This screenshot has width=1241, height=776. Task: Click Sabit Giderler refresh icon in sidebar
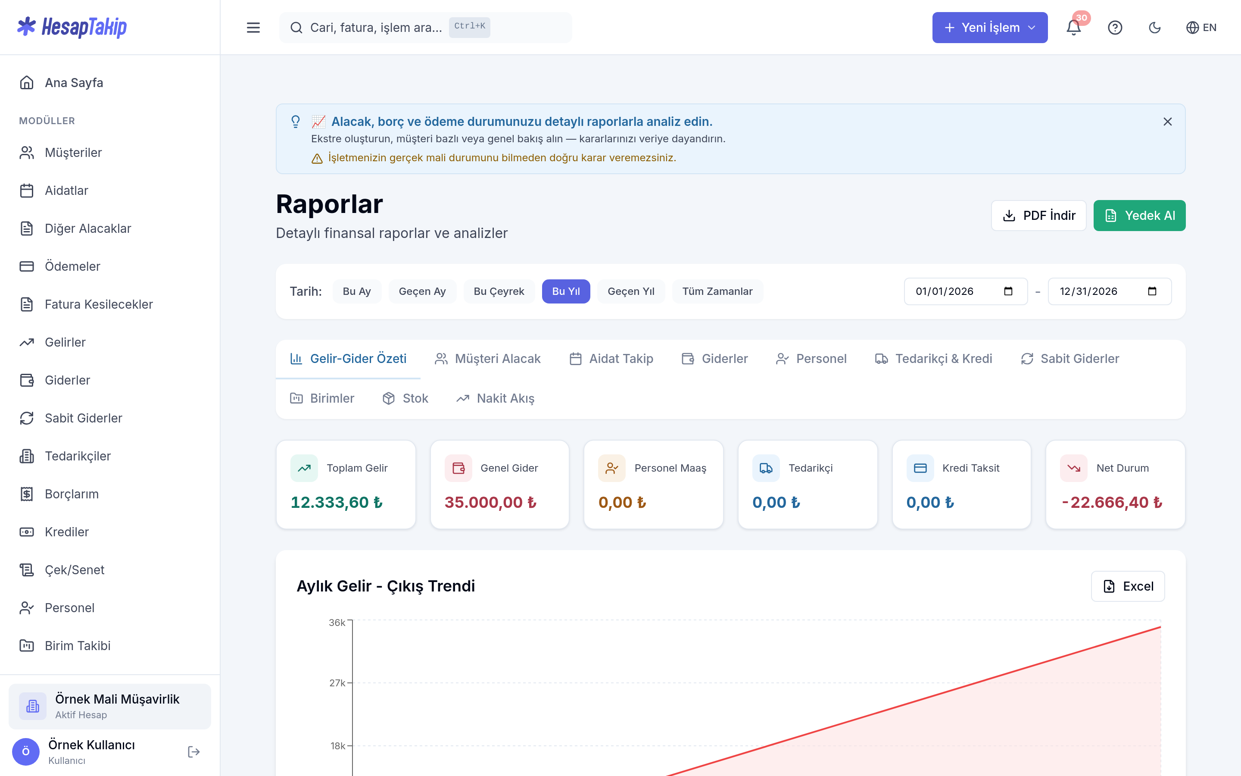click(x=27, y=418)
